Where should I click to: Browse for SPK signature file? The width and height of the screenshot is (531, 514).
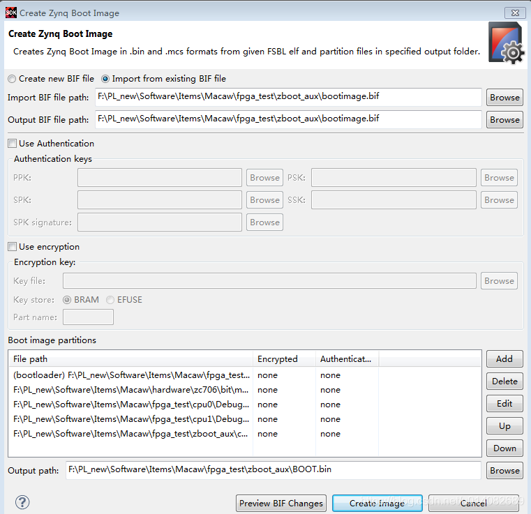coord(265,222)
